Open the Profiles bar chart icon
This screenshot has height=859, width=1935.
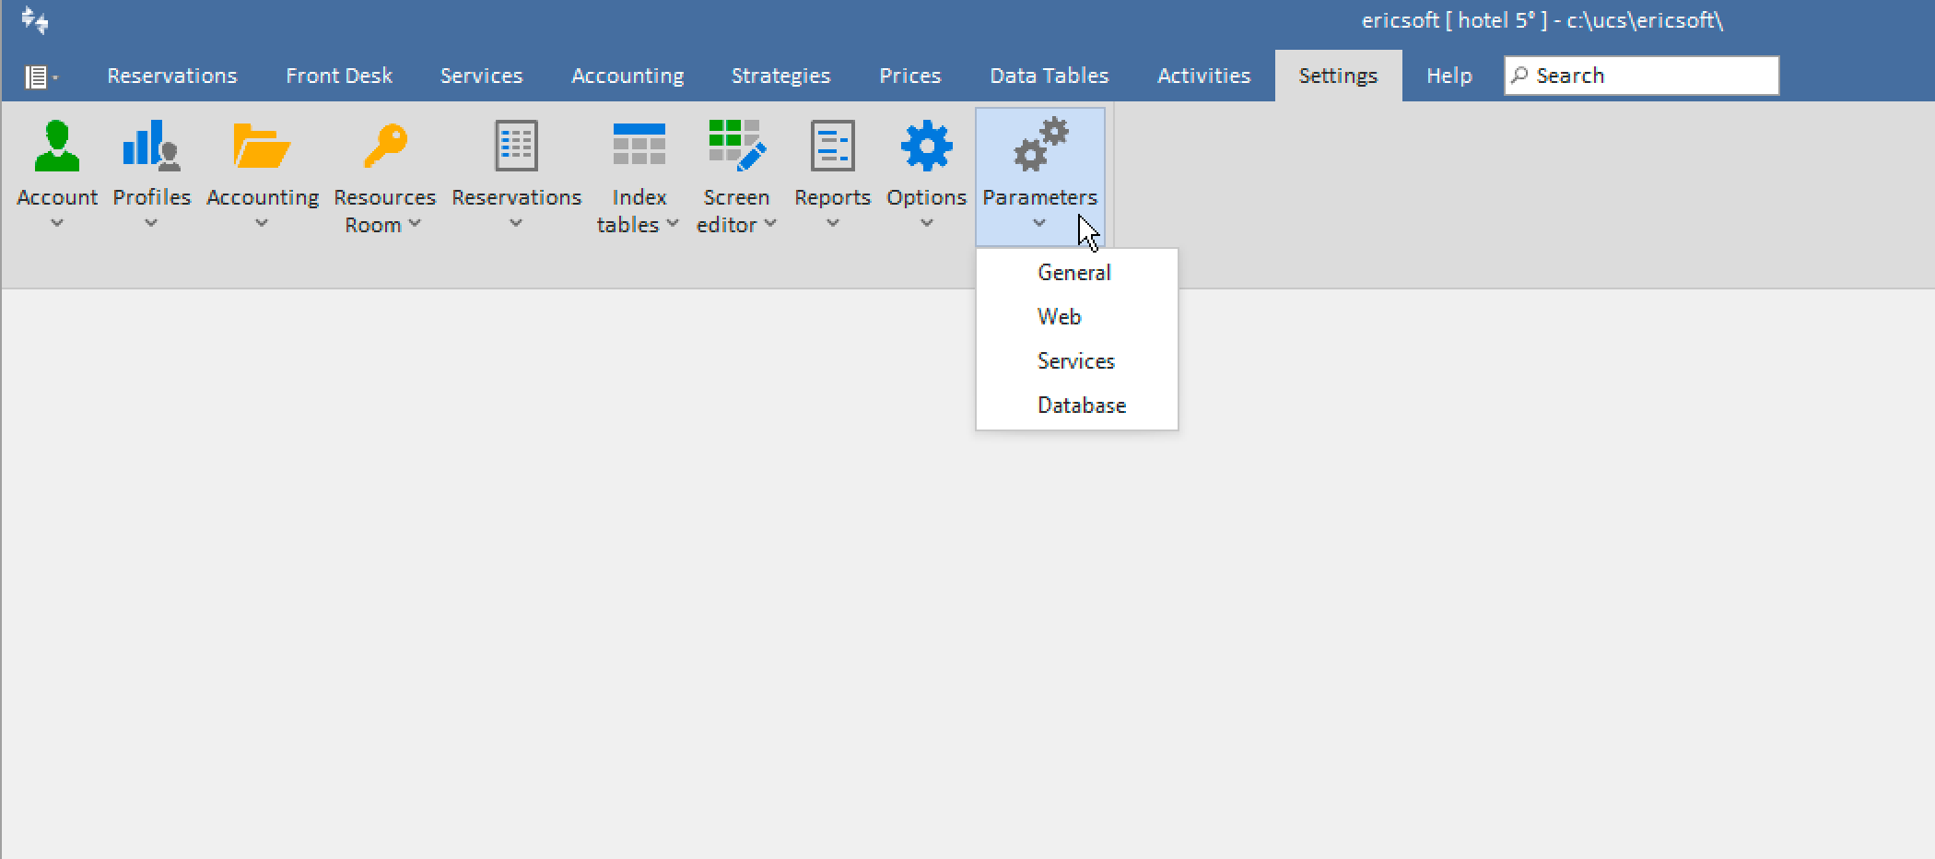[x=151, y=146]
